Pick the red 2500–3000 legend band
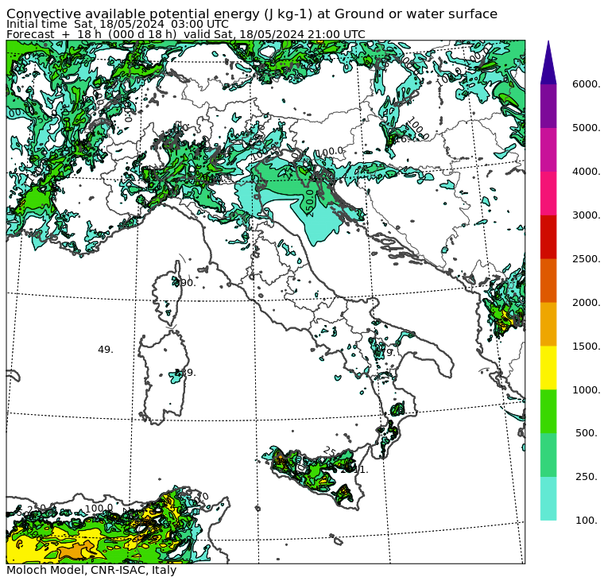 548,237
